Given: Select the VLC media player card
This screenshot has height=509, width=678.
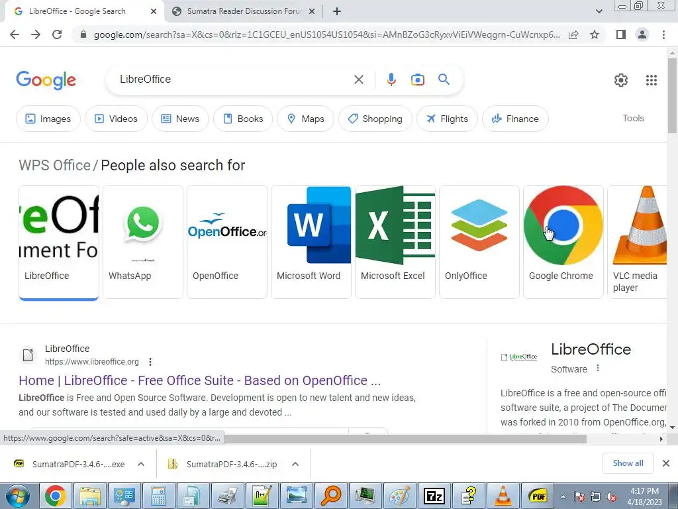Looking at the screenshot, I should pos(637,242).
